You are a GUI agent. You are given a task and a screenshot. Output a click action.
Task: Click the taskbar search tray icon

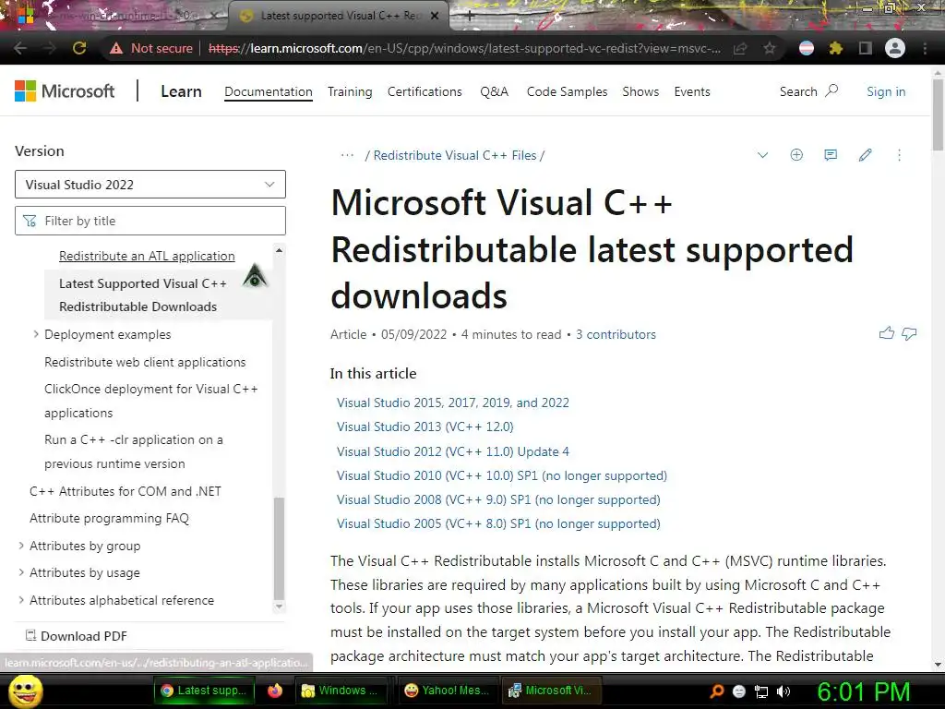pyautogui.click(x=717, y=691)
